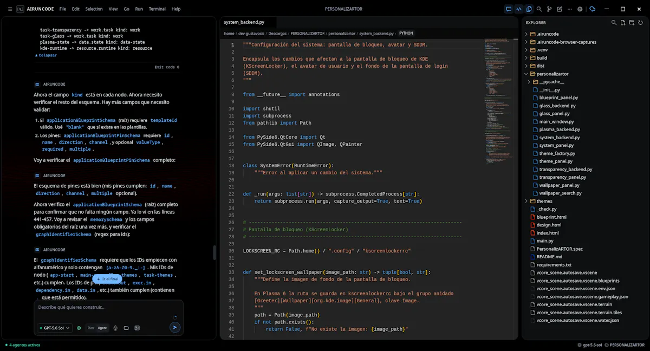The image size is (650, 351).
Task: Open the Selection menu
Action: pyautogui.click(x=94, y=9)
